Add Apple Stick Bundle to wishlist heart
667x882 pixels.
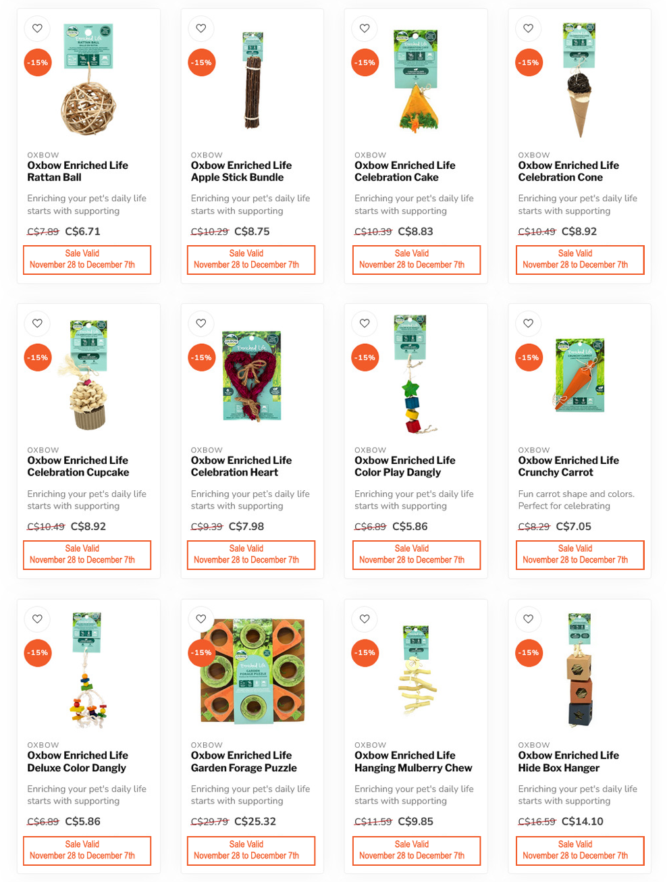coord(201,28)
